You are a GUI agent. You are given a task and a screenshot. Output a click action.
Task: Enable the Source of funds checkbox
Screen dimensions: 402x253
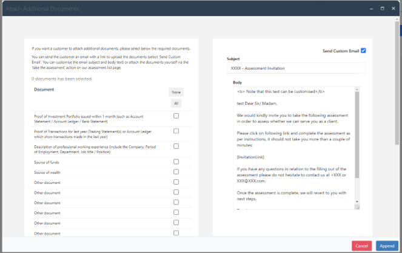(176, 162)
